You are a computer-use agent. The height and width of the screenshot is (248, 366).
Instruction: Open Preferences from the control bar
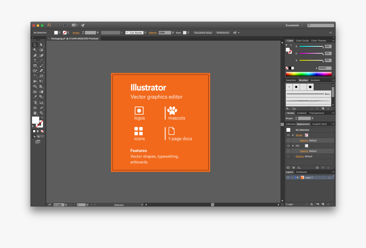(223, 33)
